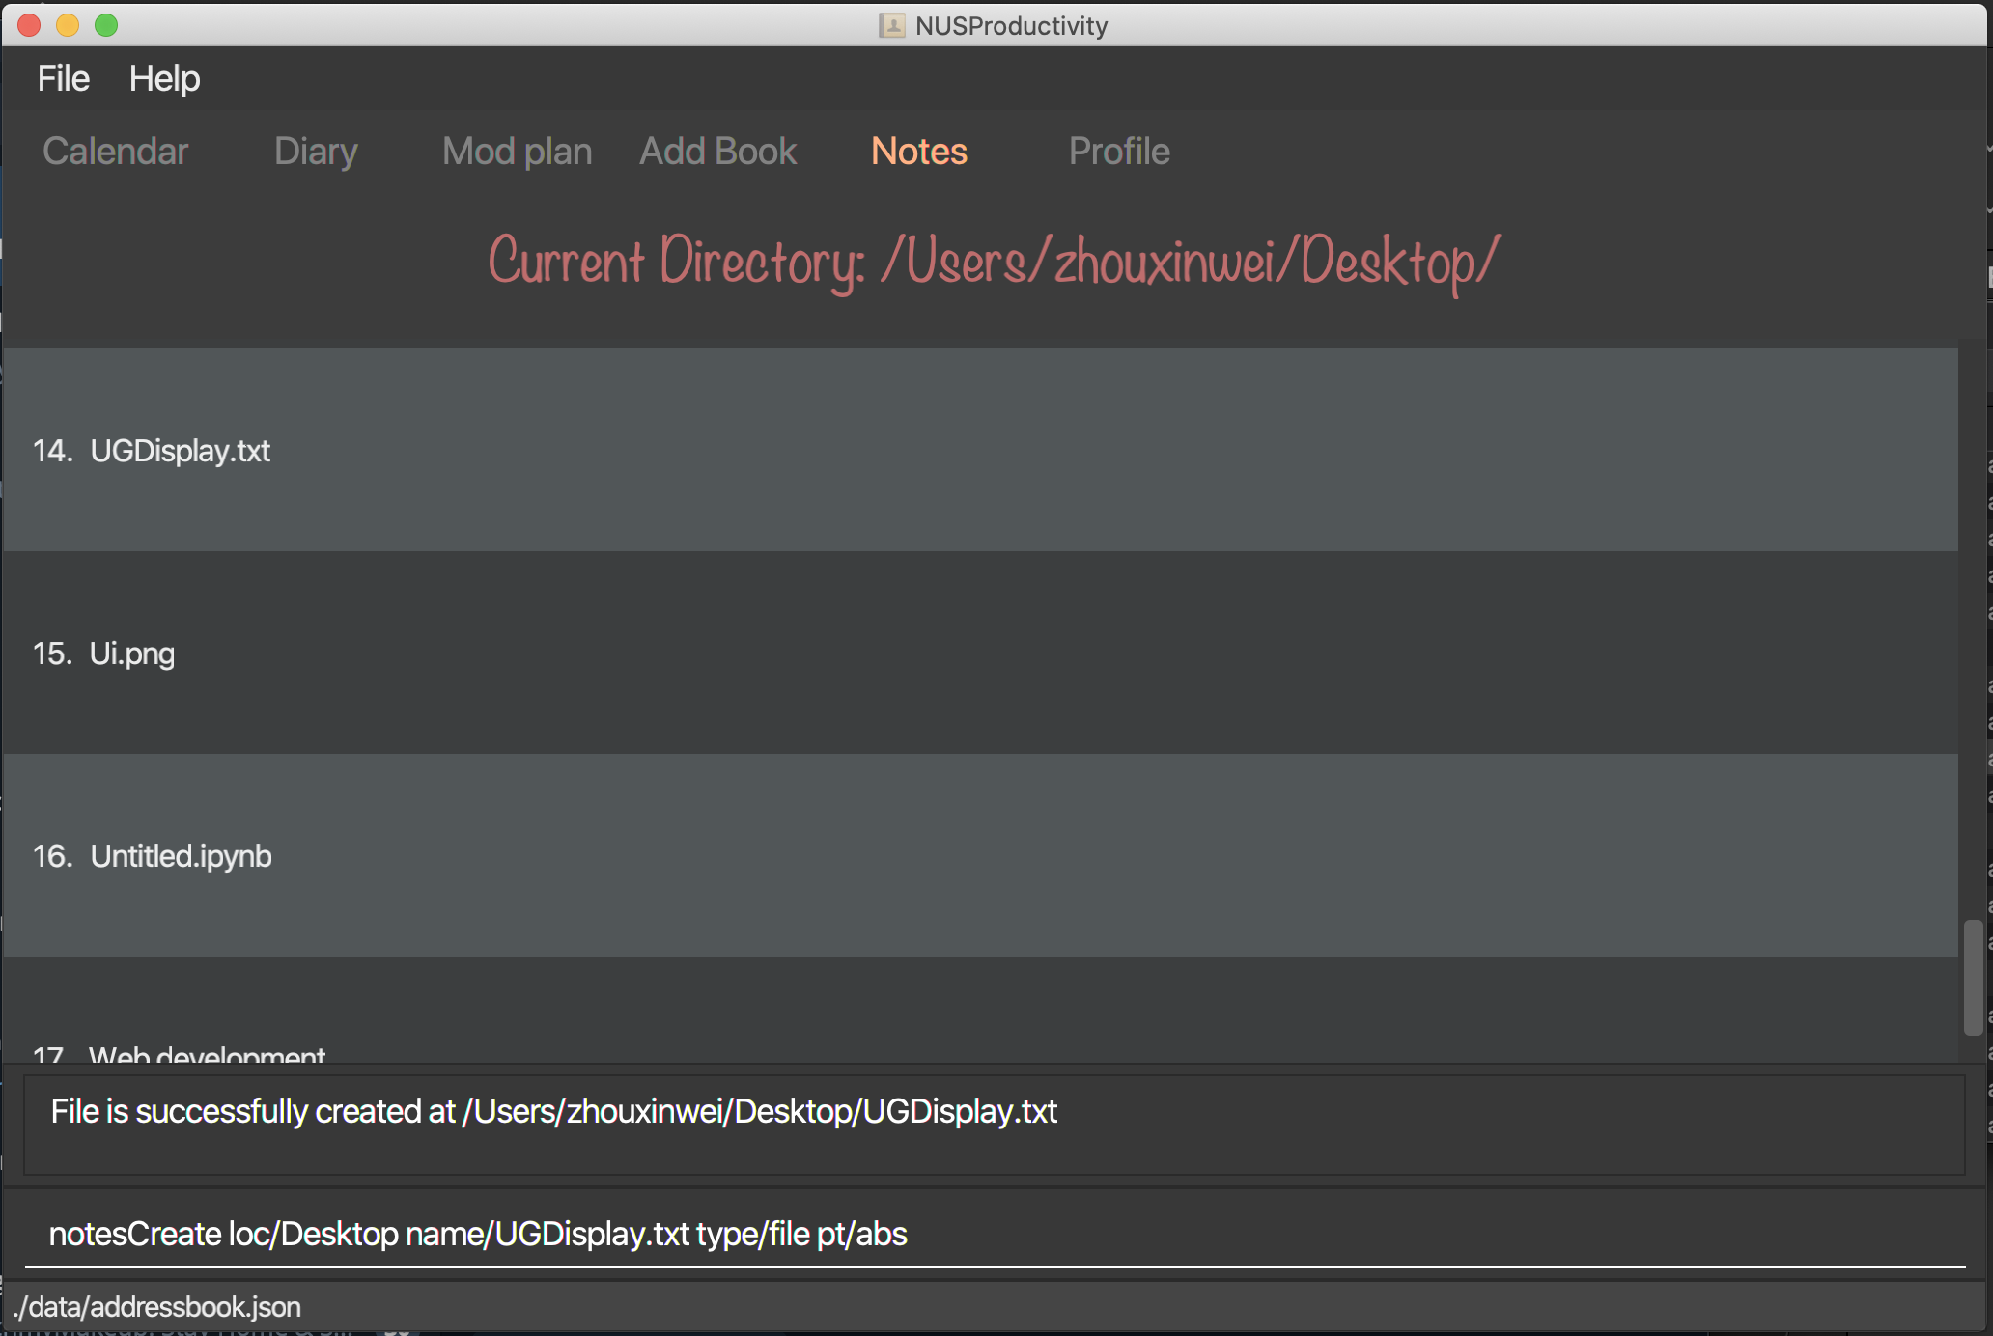
Task: Select the Mod plan tab
Action: [x=517, y=149]
